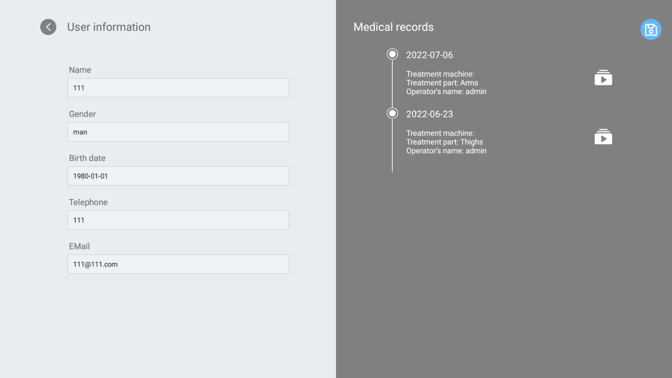Click the blue save icon
This screenshot has width=672, height=378.
click(651, 29)
